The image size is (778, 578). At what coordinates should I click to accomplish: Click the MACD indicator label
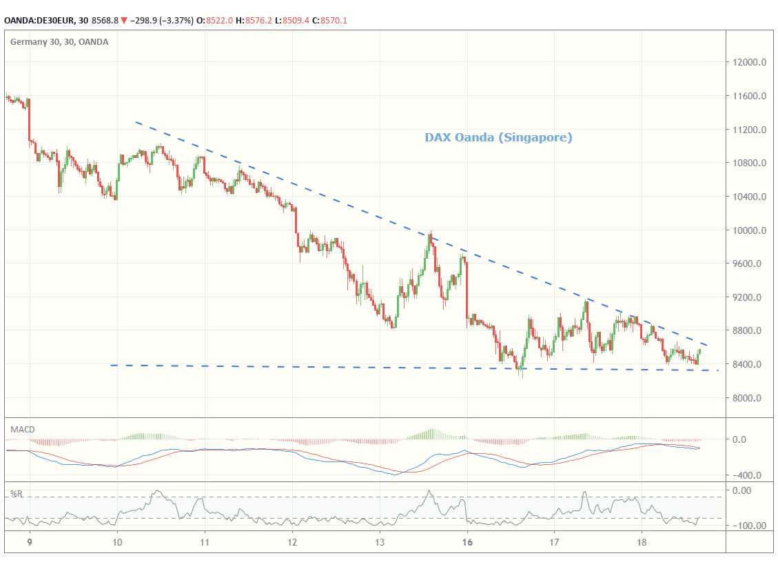click(x=22, y=429)
